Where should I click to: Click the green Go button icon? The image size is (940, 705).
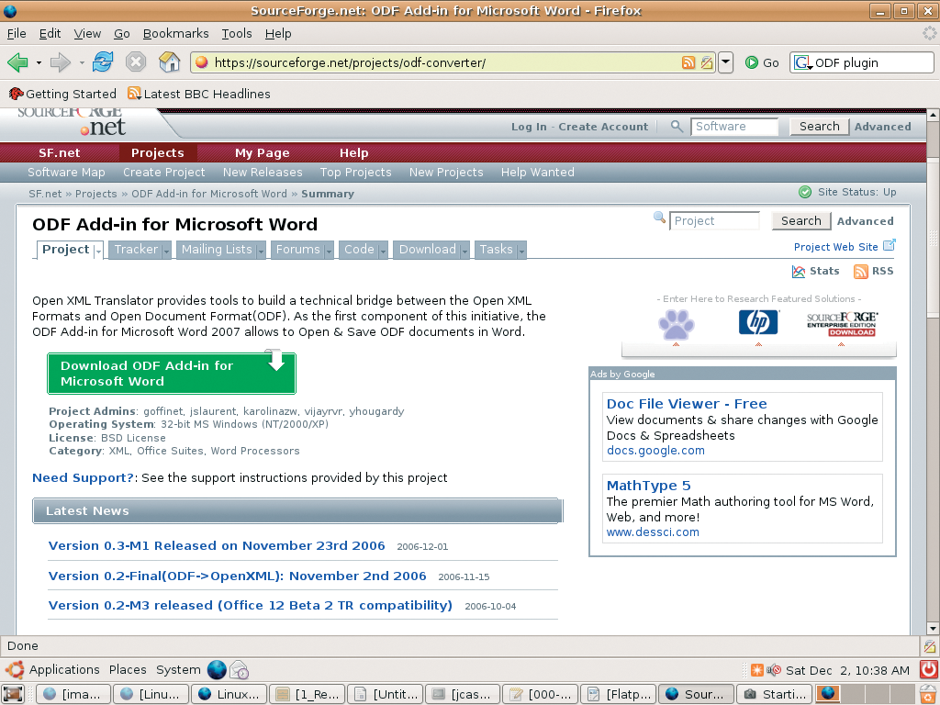point(752,62)
